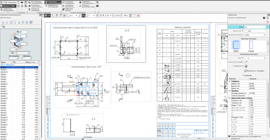This screenshot has width=270, height=140.
Task: Open the height 25 dimension dropdown
Action: pyautogui.click(x=16, y=41)
